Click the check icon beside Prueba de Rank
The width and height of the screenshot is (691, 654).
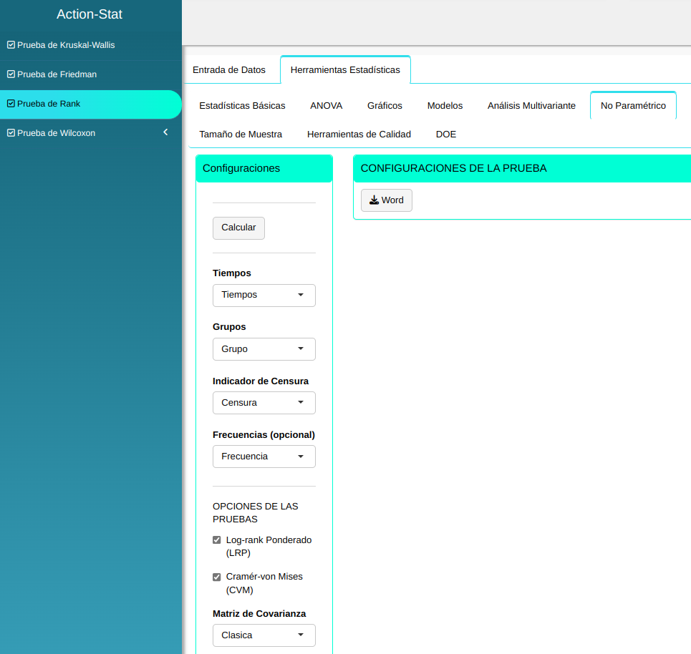[x=11, y=104]
